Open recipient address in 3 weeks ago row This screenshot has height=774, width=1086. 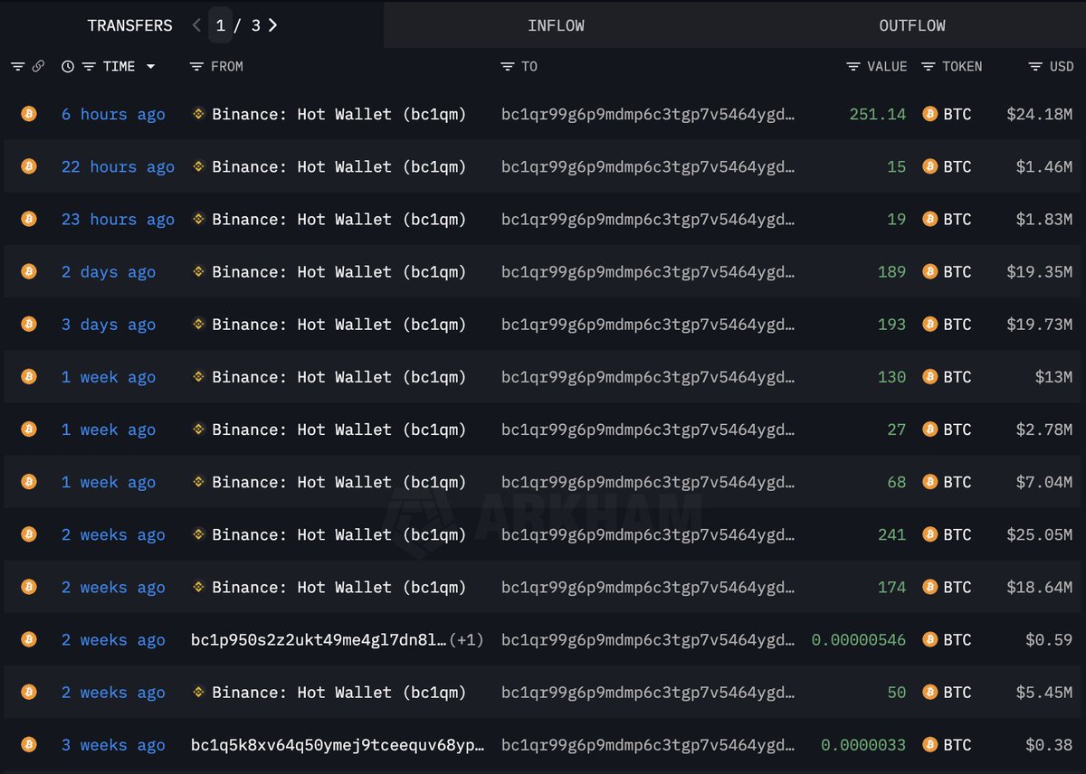coord(648,745)
